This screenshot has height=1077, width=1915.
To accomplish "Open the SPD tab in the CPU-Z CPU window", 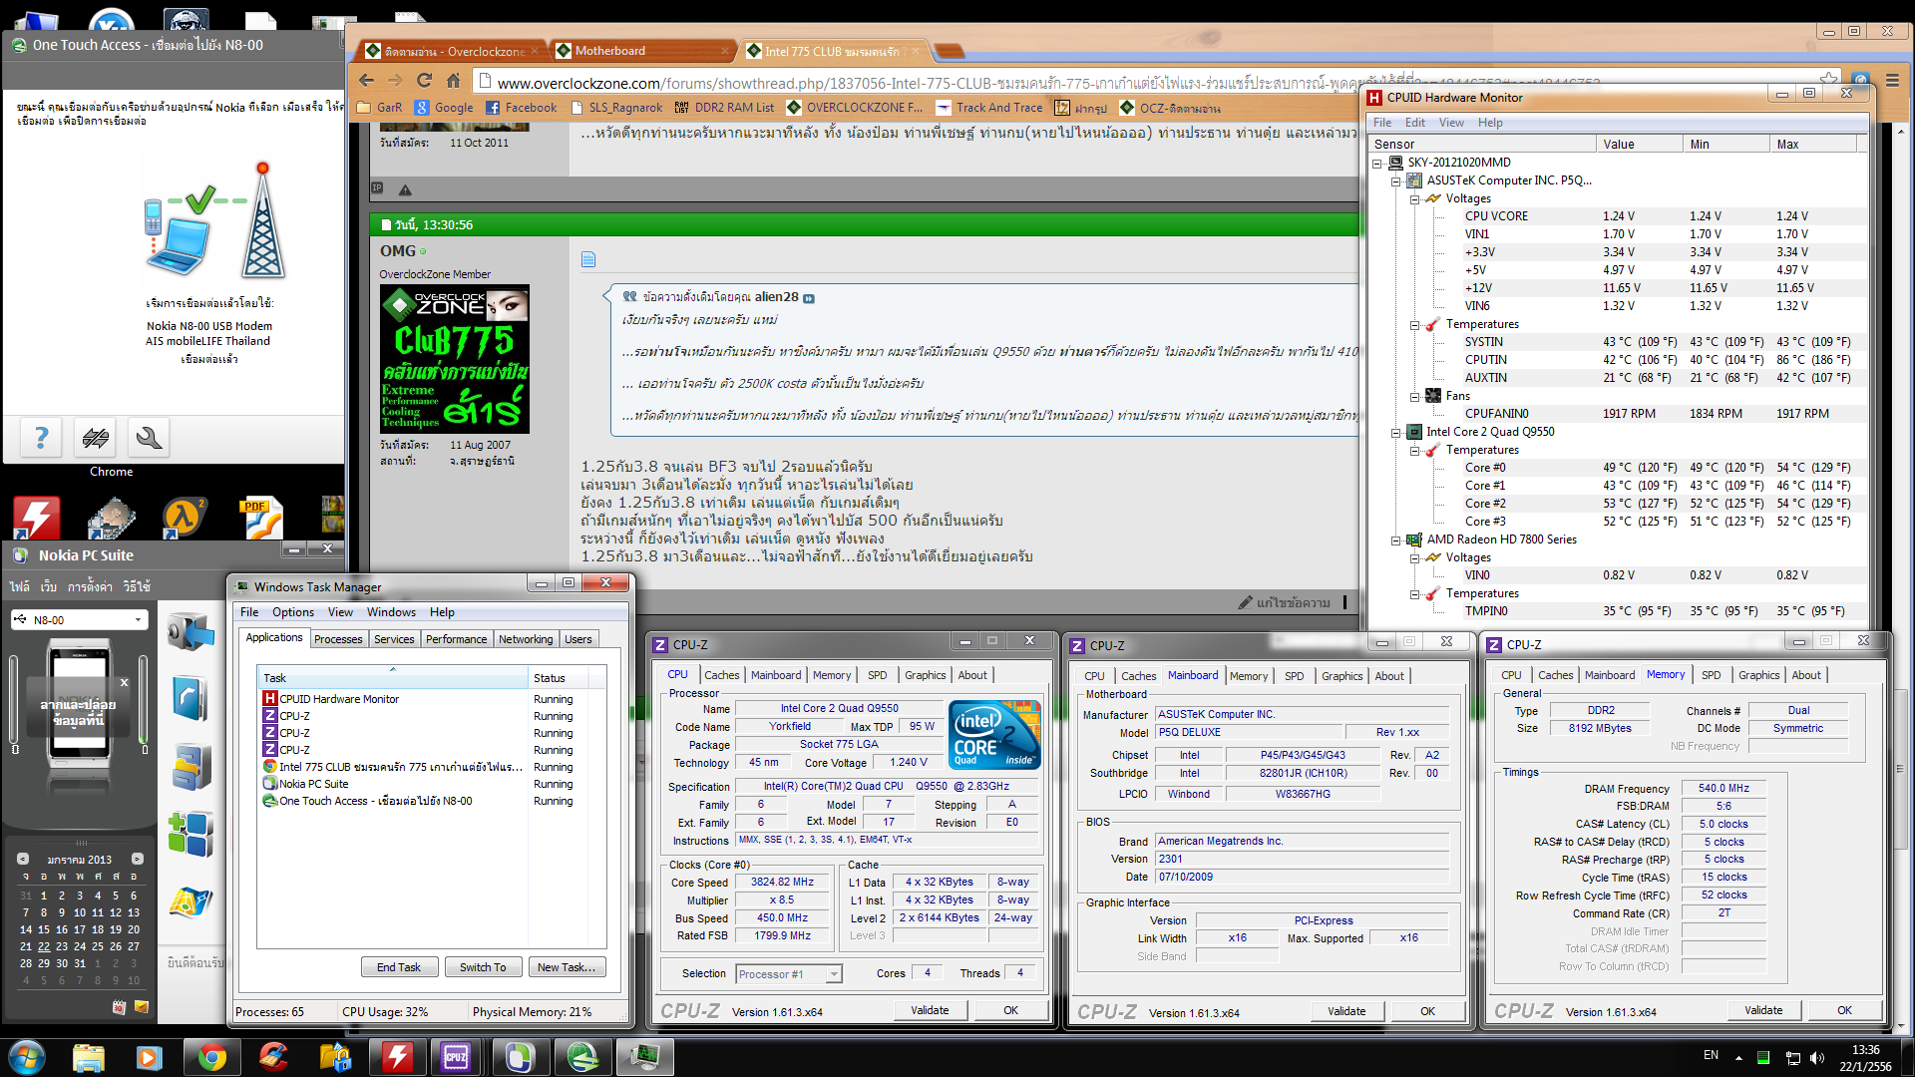I will pos(877,675).
